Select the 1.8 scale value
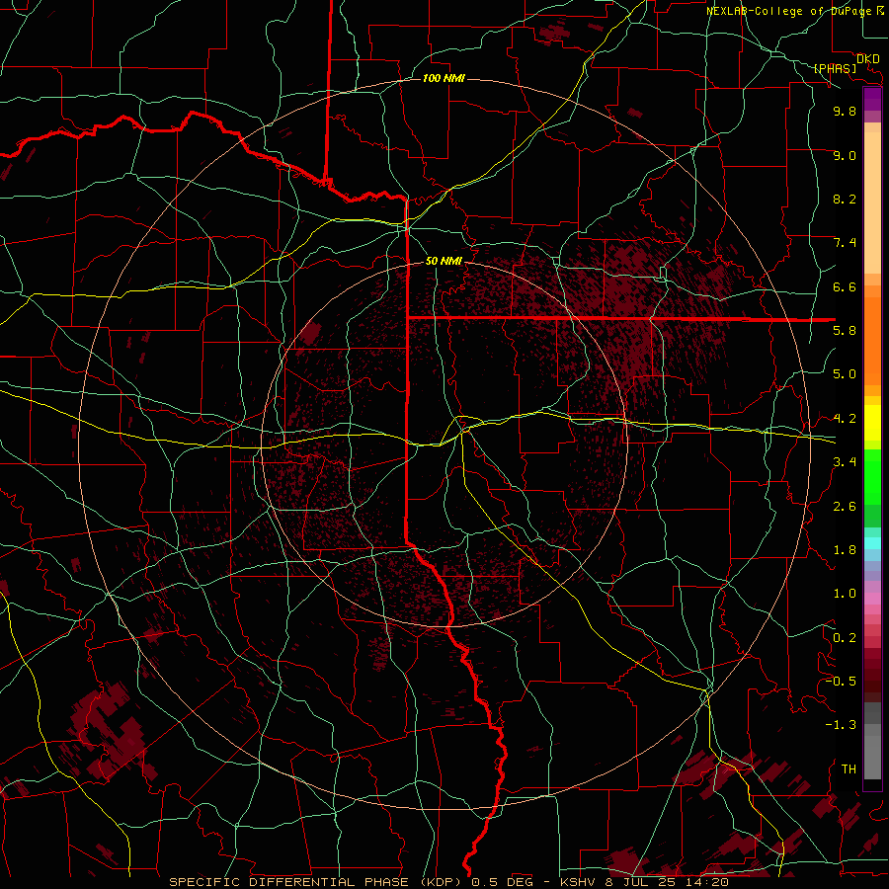The width and height of the screenshot is (889, 889). [845, 550]
